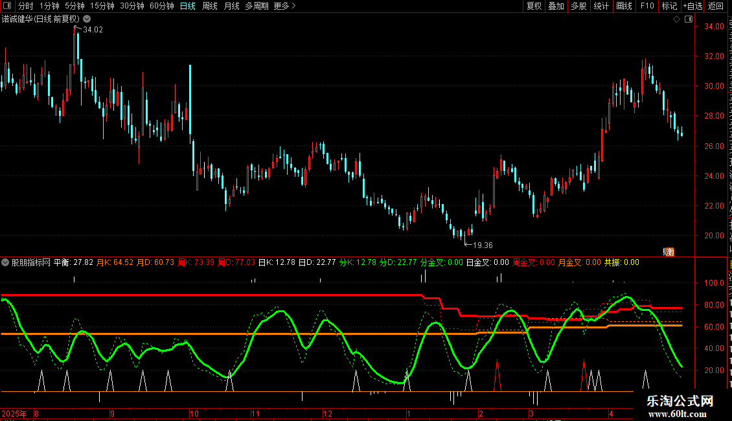Click the 分D: 22.77 indicator value

(x=398, y=262)
